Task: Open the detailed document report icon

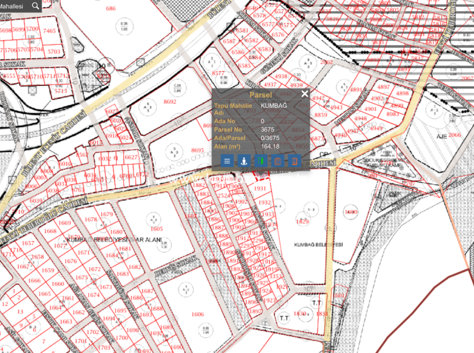Action: (x=295, y=161)
